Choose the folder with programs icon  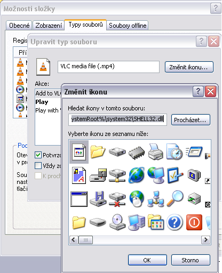click(156, 222)
